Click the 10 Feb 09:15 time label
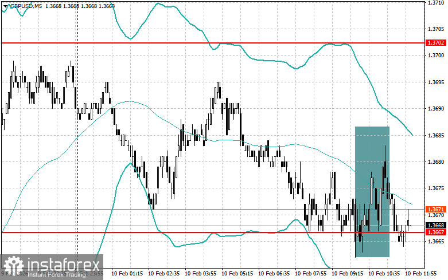Screen dimensions: 448x280 click(348, 274)
